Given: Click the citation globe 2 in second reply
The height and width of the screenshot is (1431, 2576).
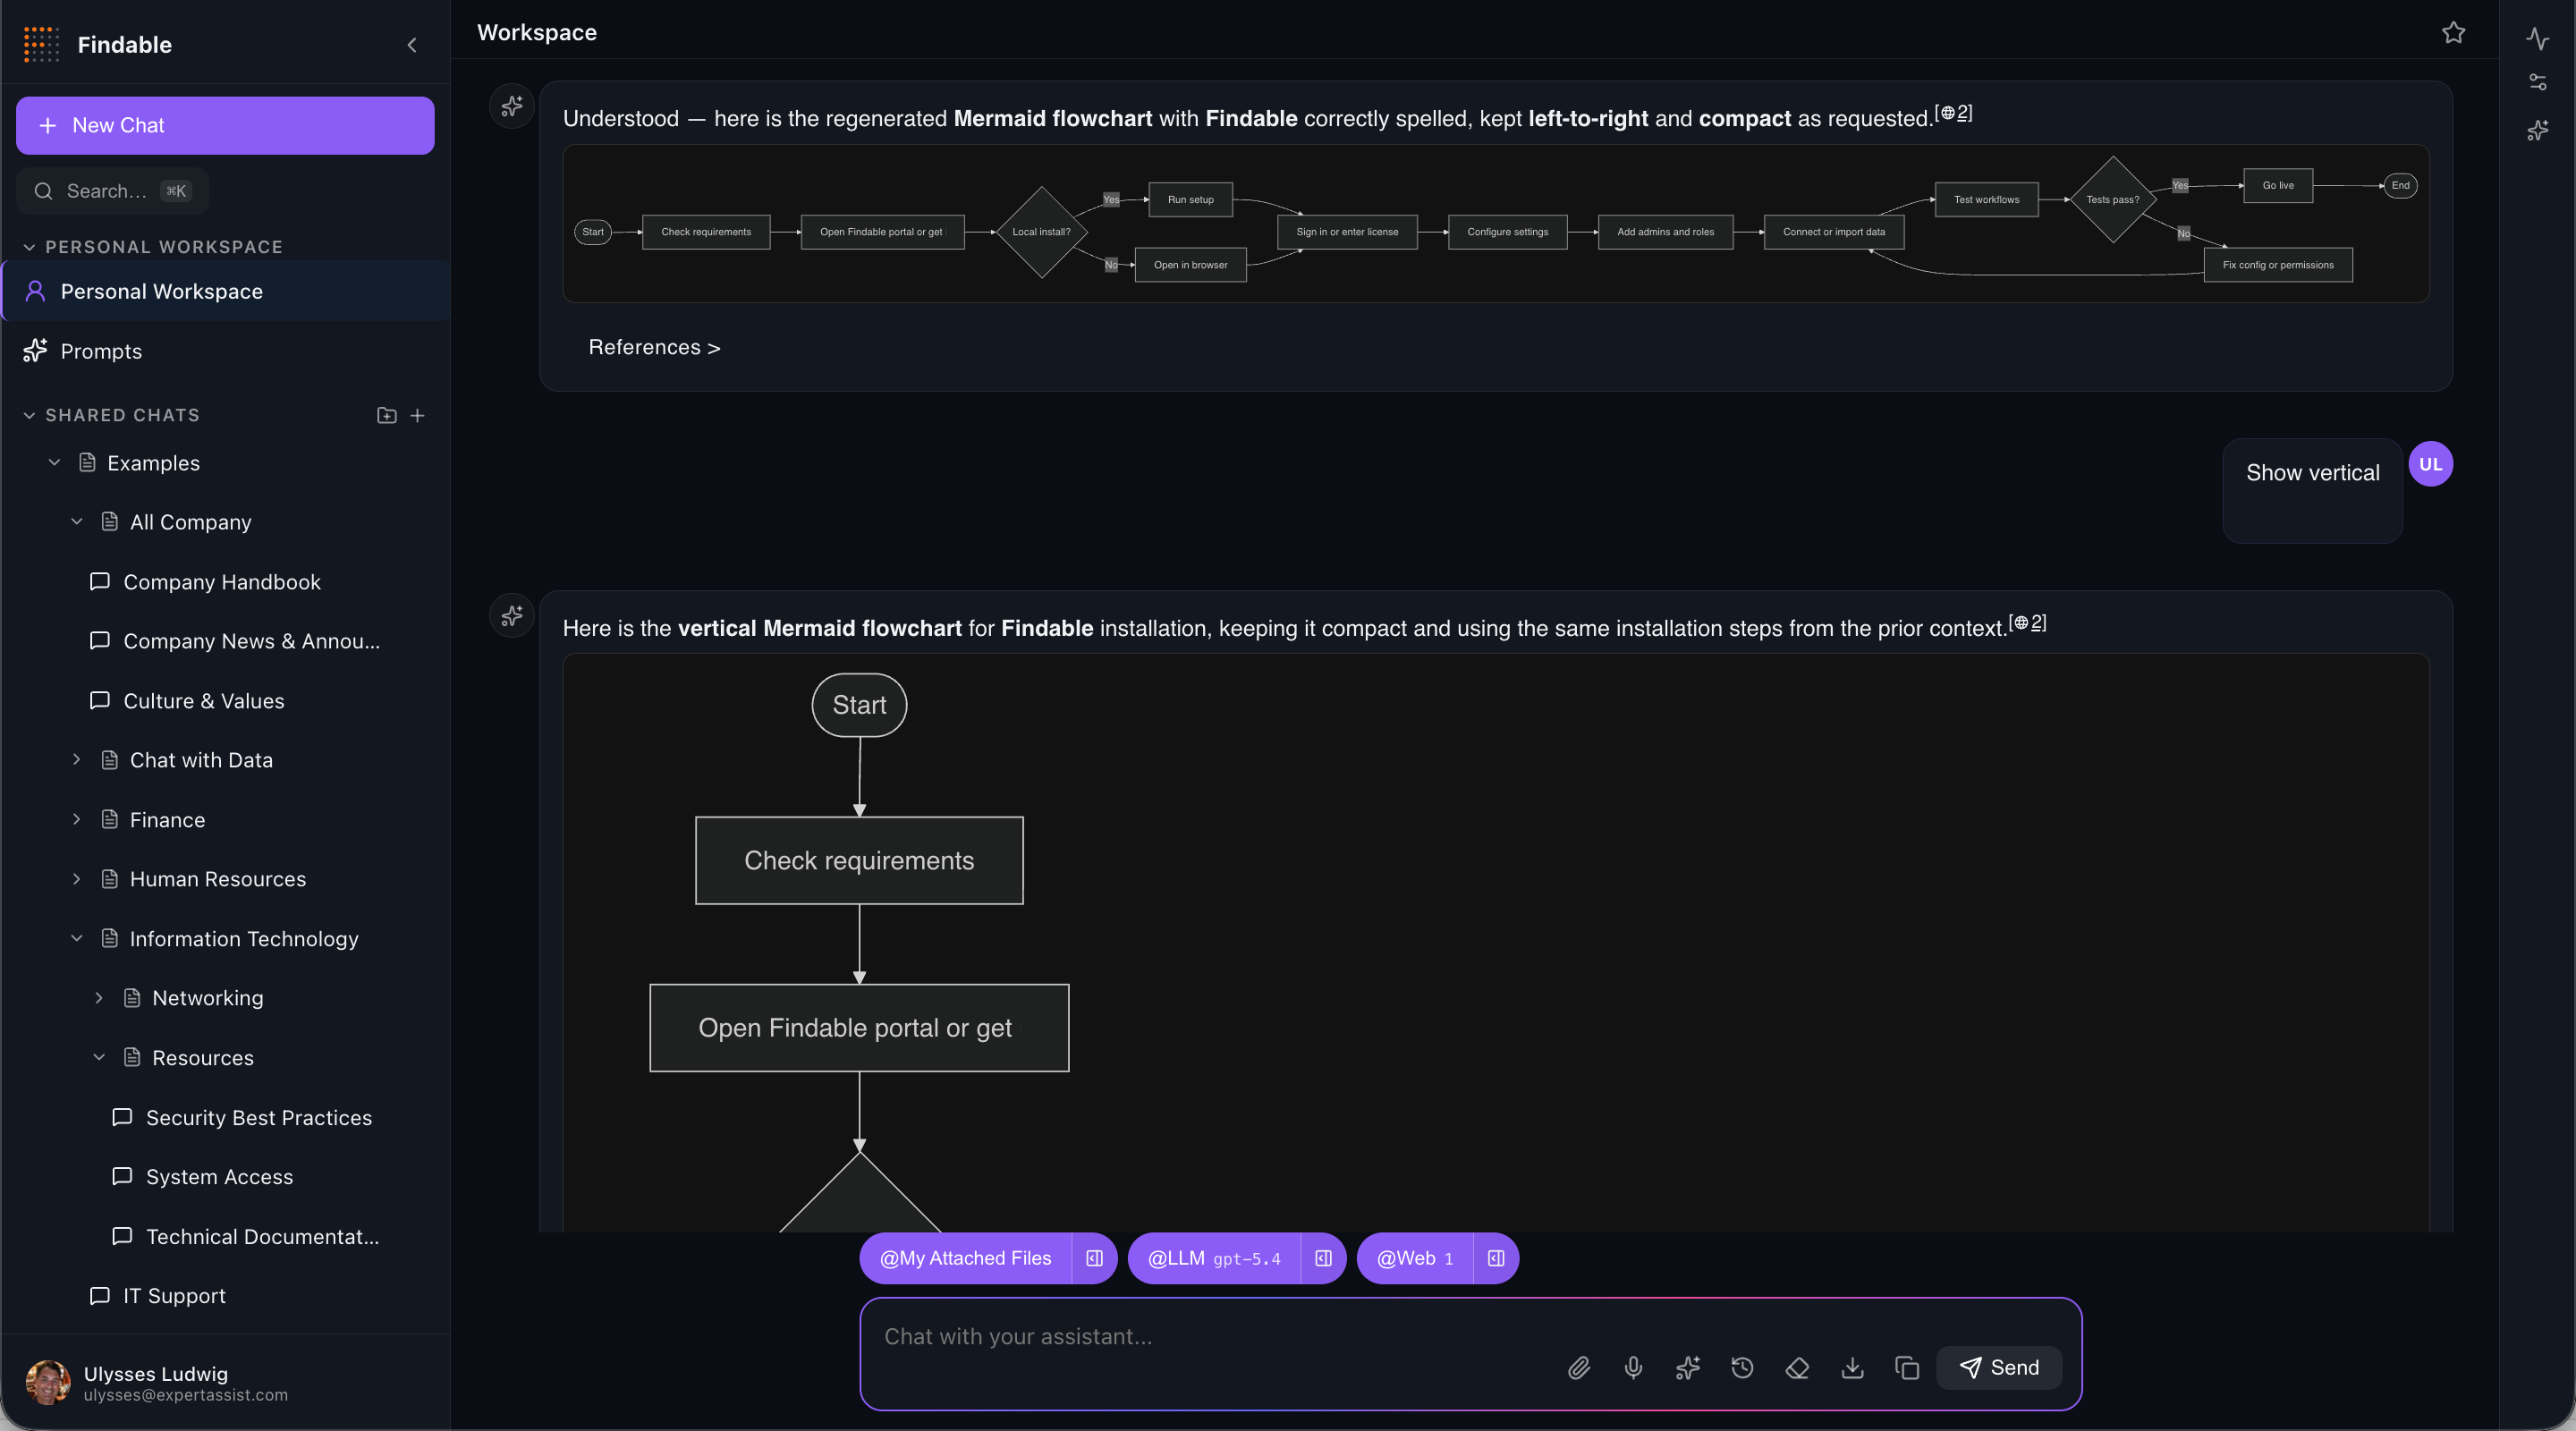Looking at the screenshot, I should coord(2028,623).
